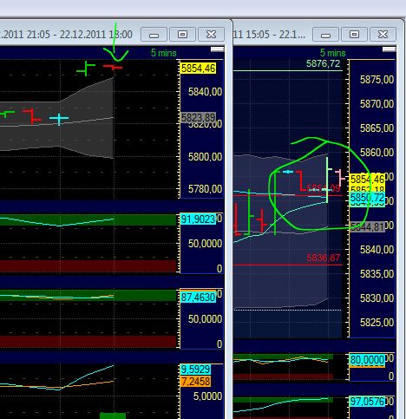Click the red 5836,87 level label in right chart

click(323, 258)
